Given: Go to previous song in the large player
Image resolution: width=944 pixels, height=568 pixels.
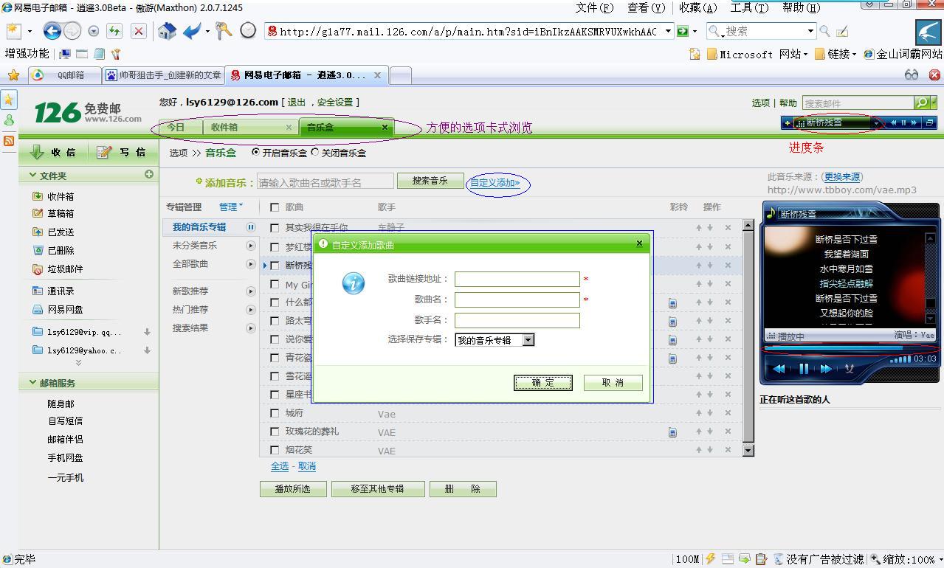Looking at the screenshot, I should pos(779,369).
